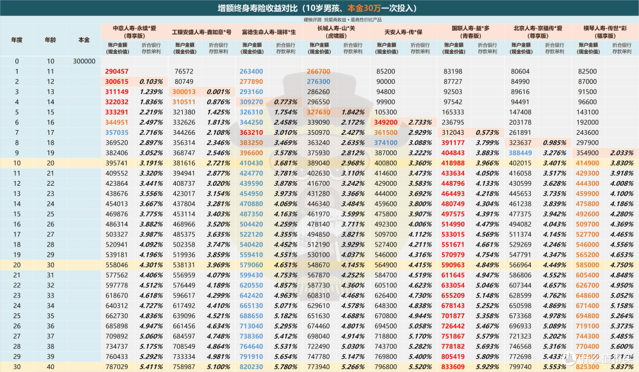The height and width of the screenshot is (372, 639).
Task: Click the rate cell '0.001%'
Action: pos(218,92)
